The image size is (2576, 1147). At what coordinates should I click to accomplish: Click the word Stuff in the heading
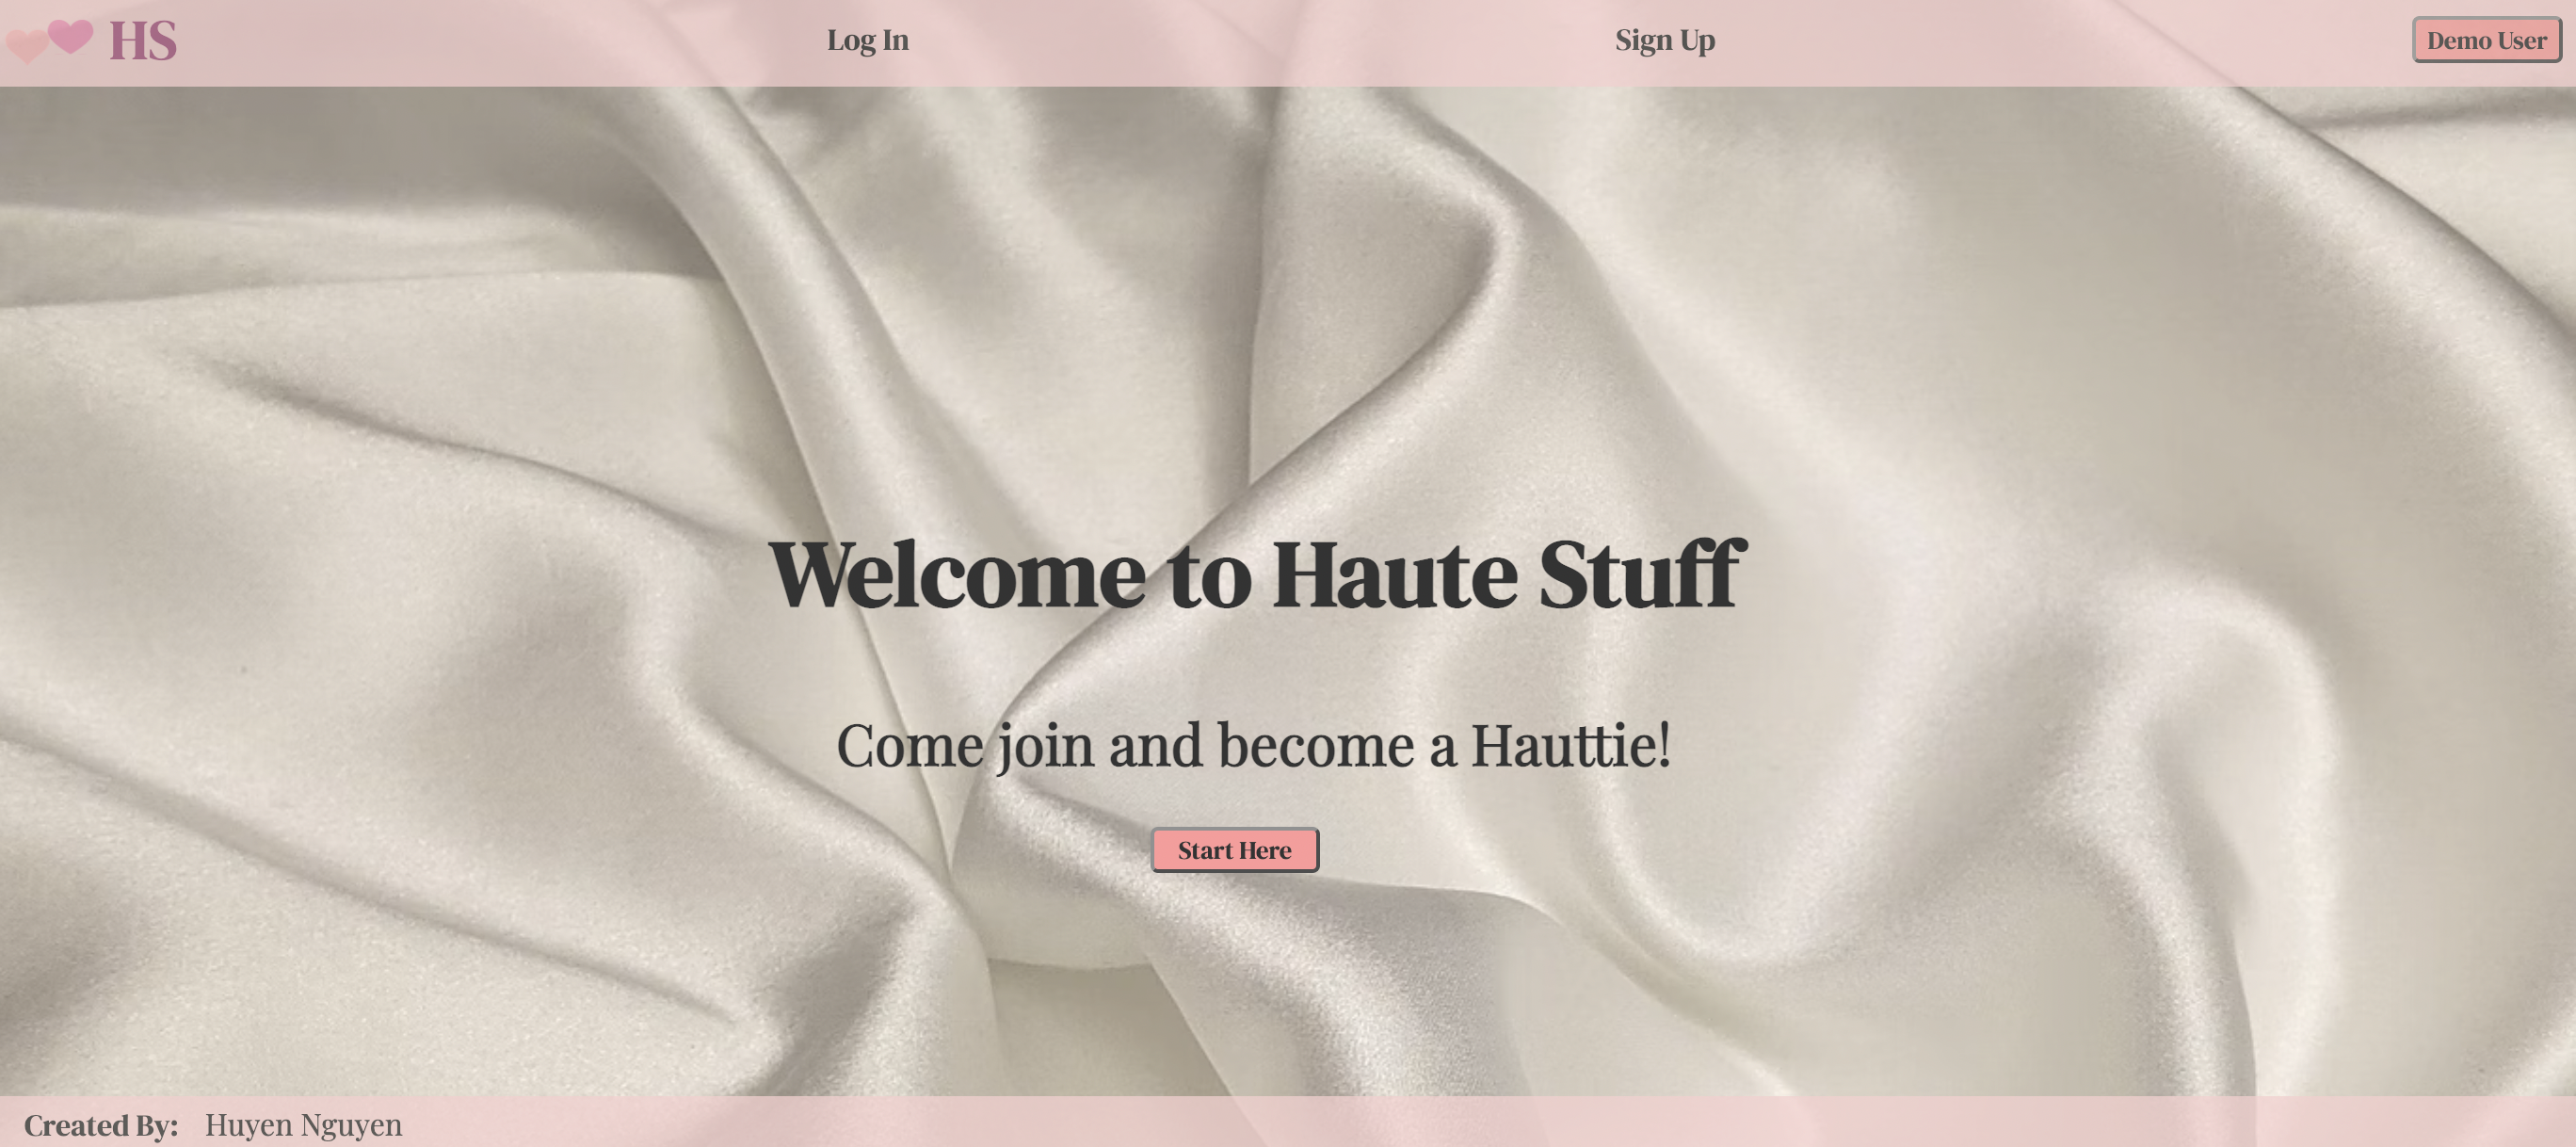1642,574
